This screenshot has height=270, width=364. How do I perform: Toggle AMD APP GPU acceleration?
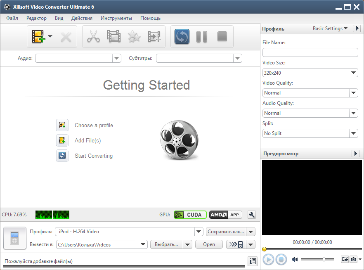[225, 215]
